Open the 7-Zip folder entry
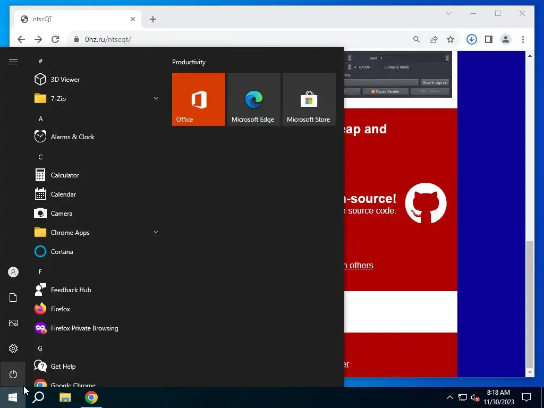 [96, 98]
